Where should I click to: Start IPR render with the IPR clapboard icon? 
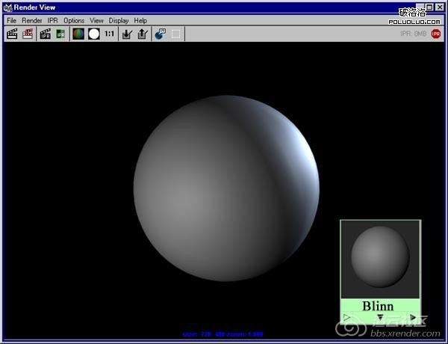coord(45,34)
